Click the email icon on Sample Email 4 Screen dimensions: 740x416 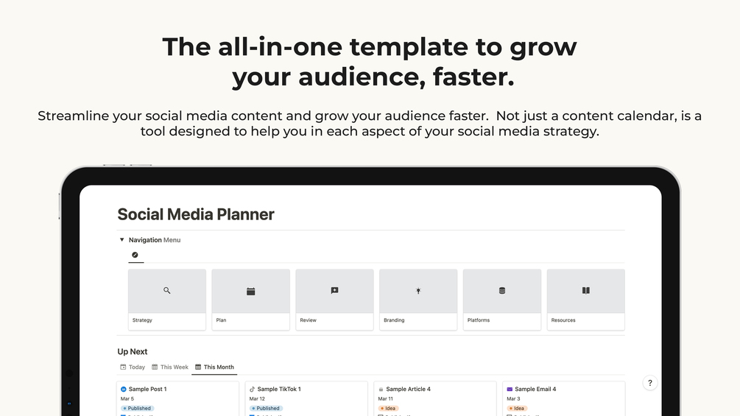510,389
